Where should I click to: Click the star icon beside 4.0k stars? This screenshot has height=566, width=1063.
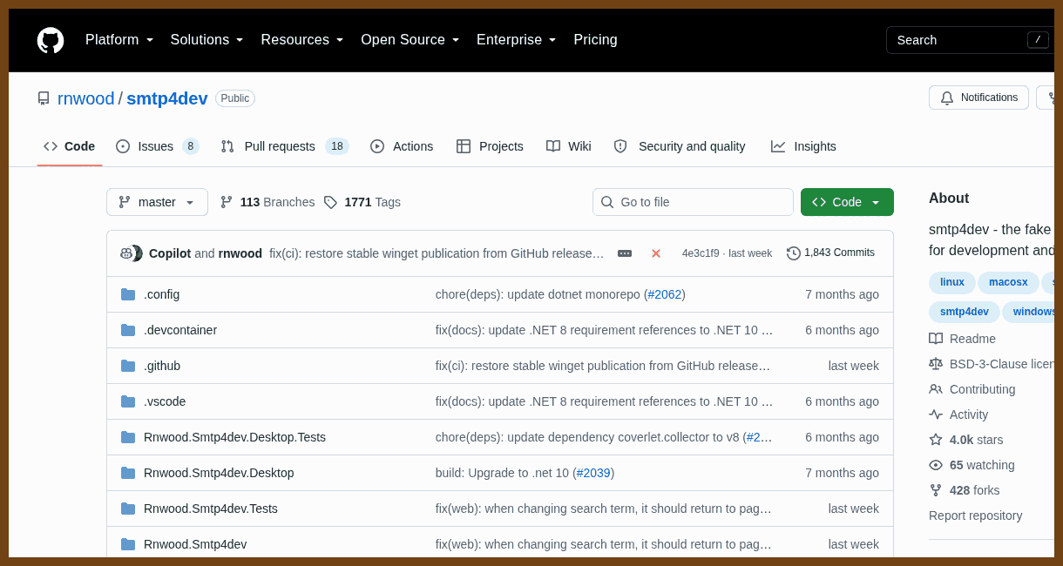936,440
